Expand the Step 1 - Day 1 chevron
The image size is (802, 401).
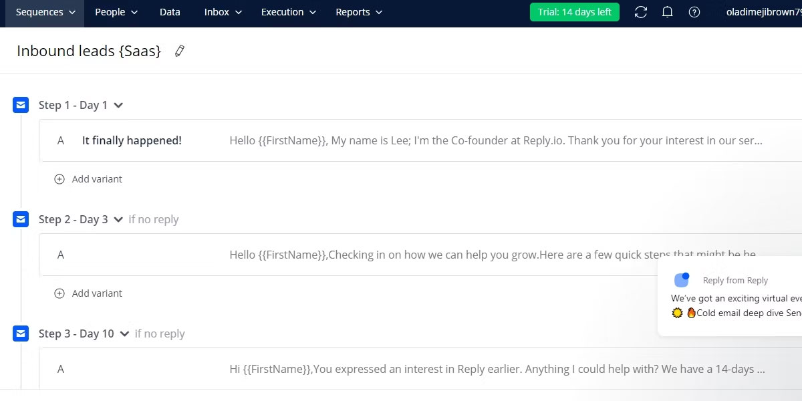pyautogui.click(x=118, y=106)
